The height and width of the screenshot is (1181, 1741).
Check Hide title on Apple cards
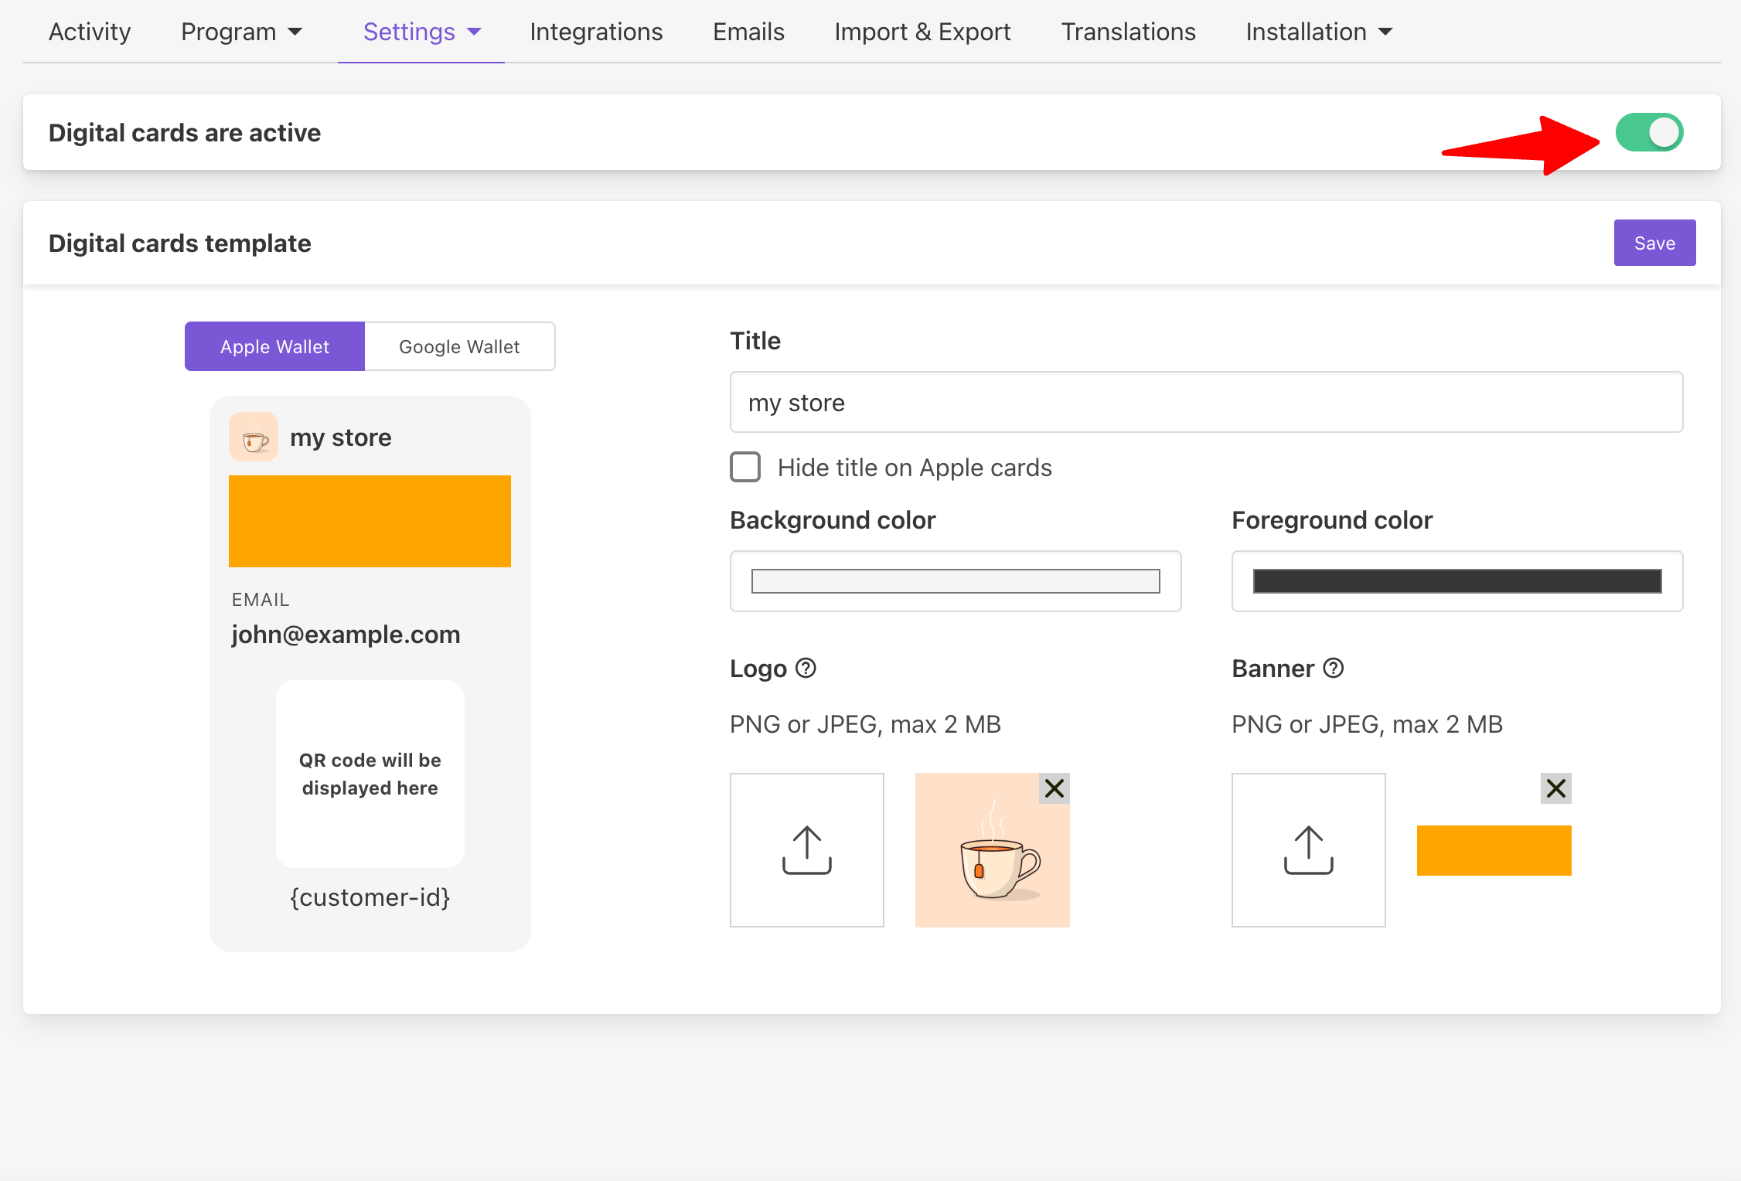click(745, 468)
